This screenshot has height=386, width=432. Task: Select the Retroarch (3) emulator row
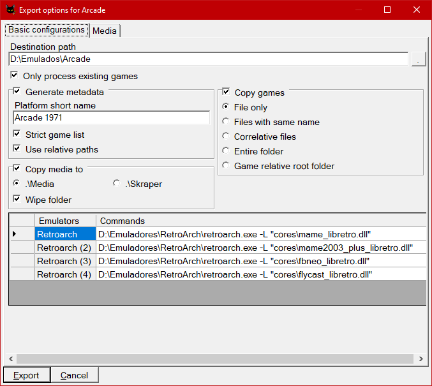click(65, 261)
